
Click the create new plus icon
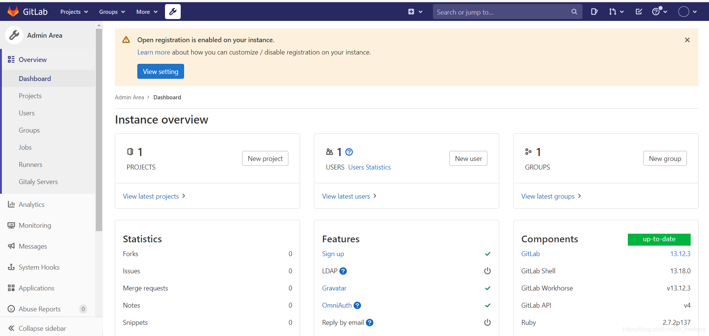(x=411, y=12)
